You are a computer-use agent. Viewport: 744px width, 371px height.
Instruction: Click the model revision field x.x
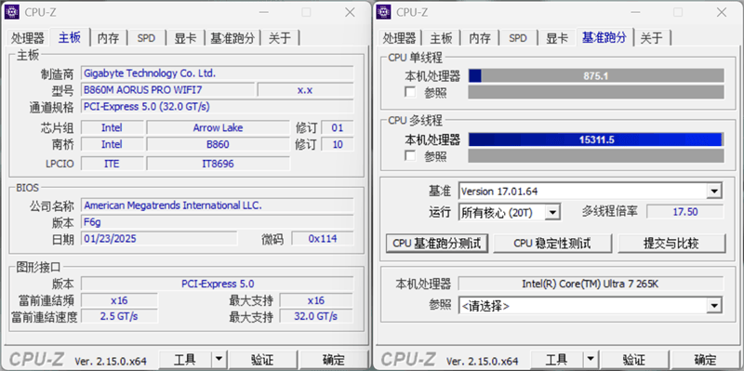click(305, 90)
